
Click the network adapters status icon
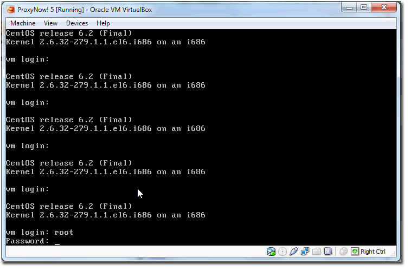coord(305,252)
